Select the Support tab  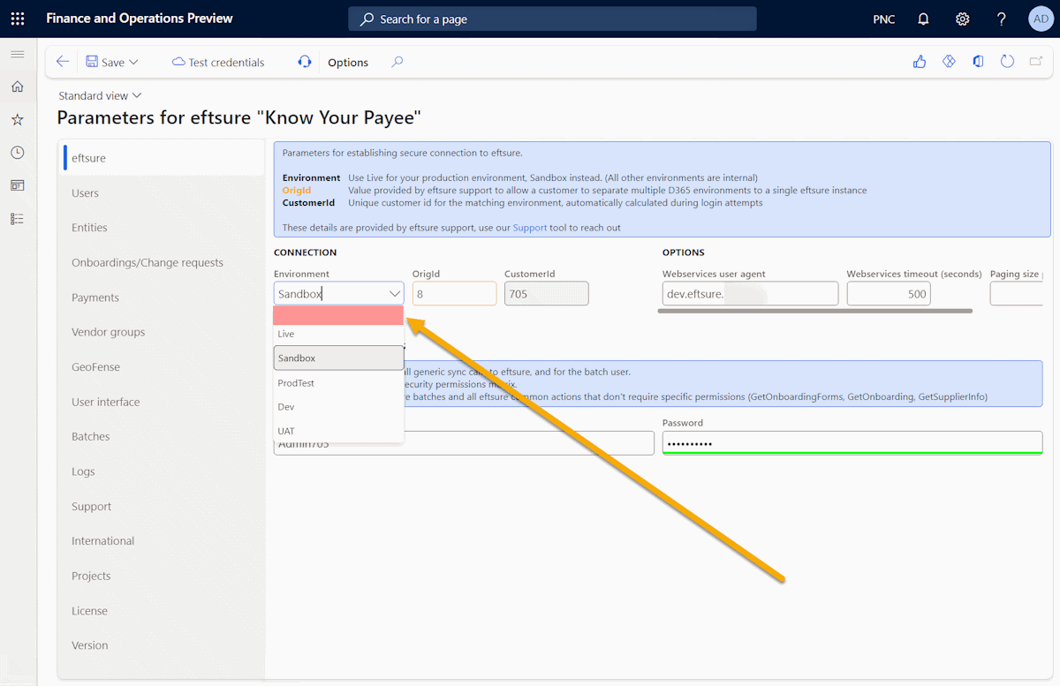pyautogui.click(x=162, y=507)
